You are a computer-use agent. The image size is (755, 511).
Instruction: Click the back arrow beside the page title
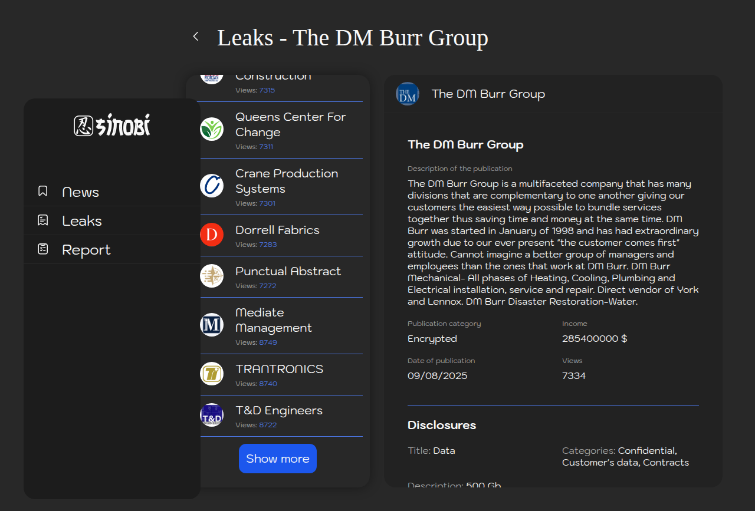pos(196,37)
